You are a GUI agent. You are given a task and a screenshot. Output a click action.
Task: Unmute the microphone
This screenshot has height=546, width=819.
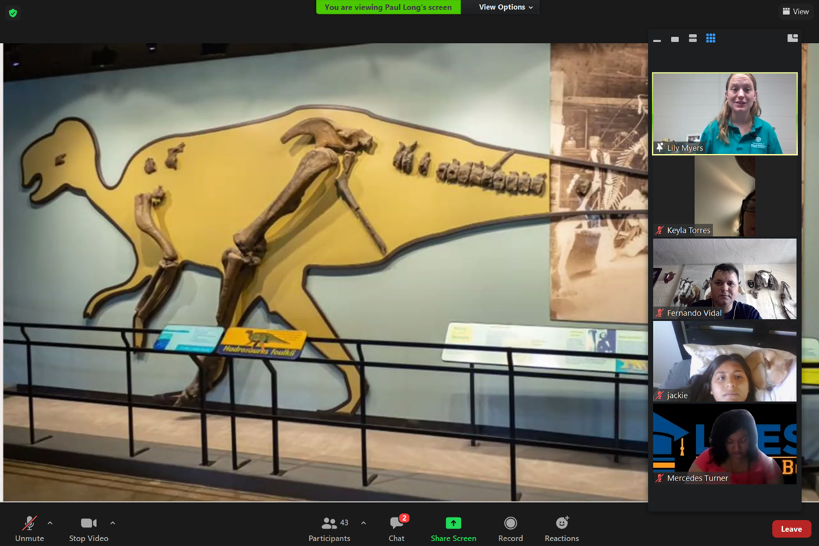coord(29,528)
